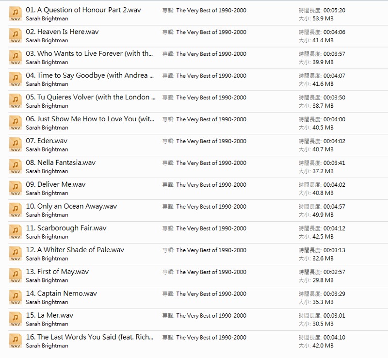Screen dimensions: 388x358
Task: Click the WAV icon for La Mer
Action: click(16, 320)
